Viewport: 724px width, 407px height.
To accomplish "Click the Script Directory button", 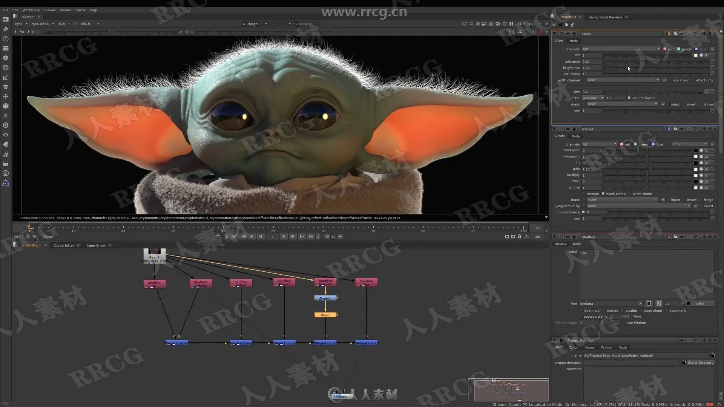I will pos(700,363).
